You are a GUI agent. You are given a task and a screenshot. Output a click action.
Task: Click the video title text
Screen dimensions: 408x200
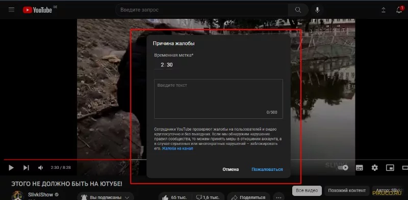click(67, 184)
